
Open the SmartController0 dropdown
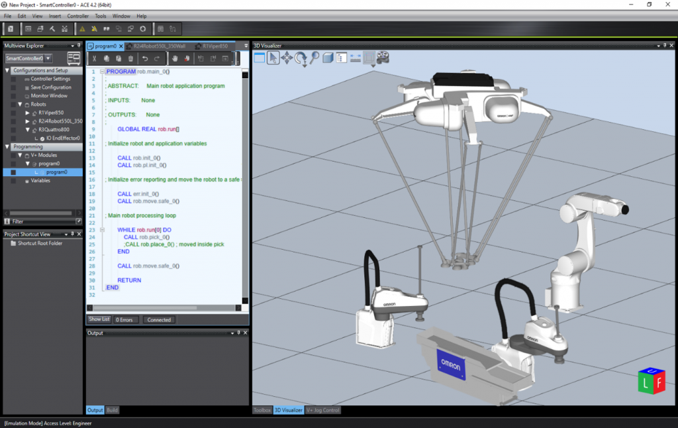tap(48, 58)
